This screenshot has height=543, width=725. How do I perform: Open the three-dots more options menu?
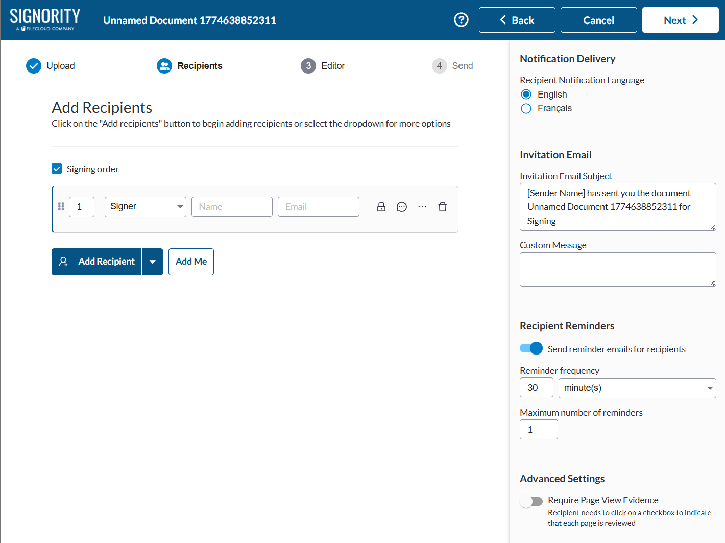pos(422,207)
